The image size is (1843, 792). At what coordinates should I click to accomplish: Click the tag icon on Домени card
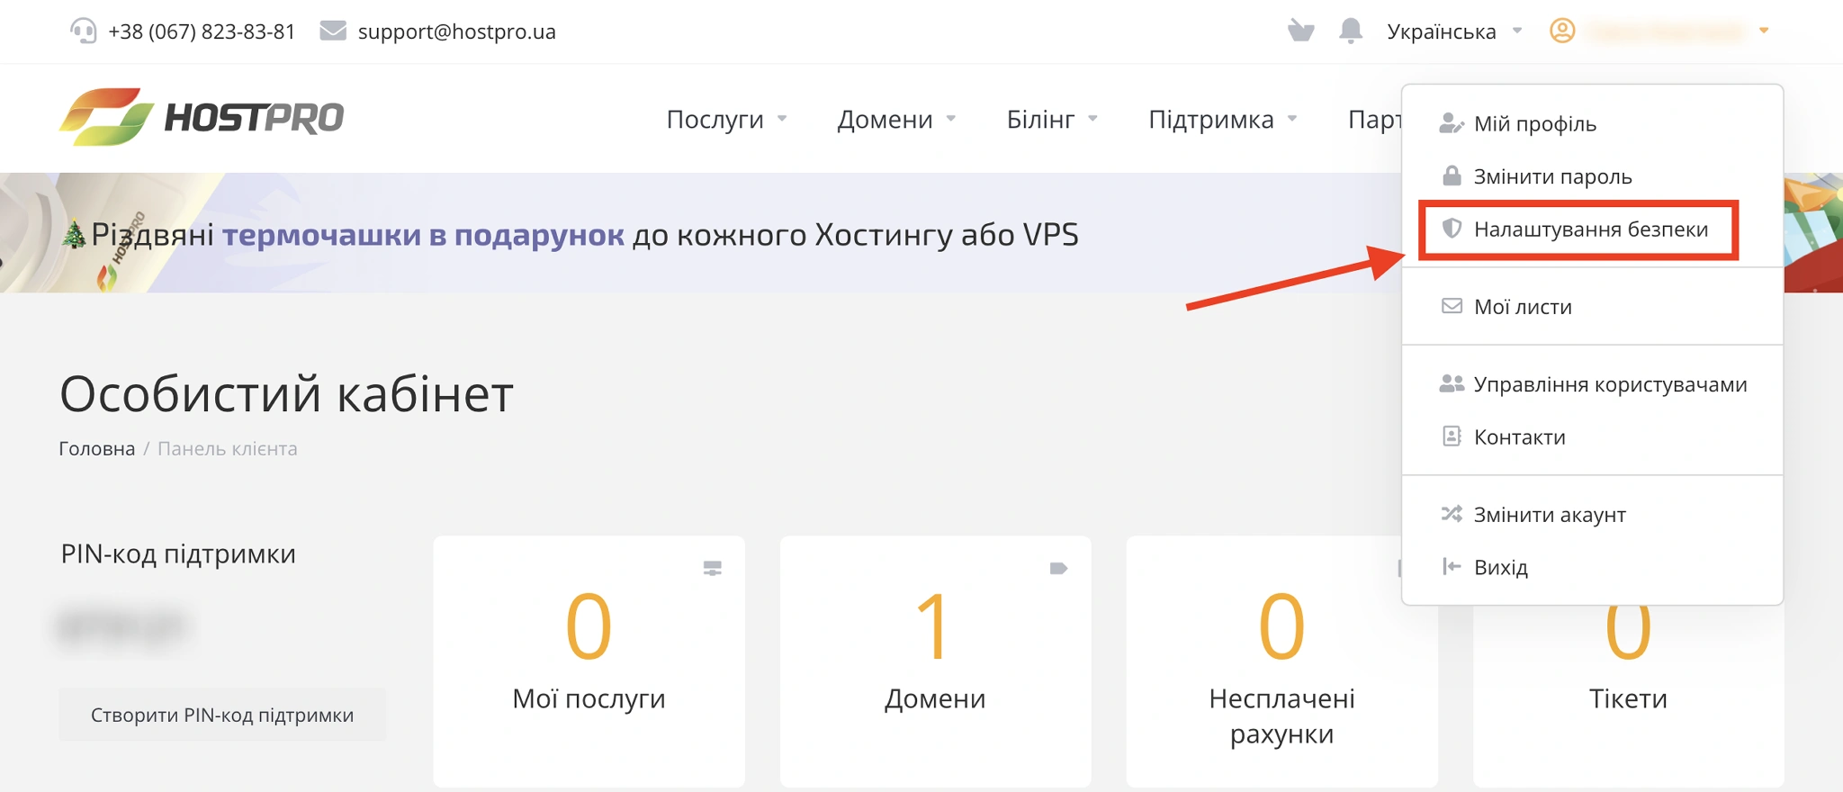point(1059,568)
